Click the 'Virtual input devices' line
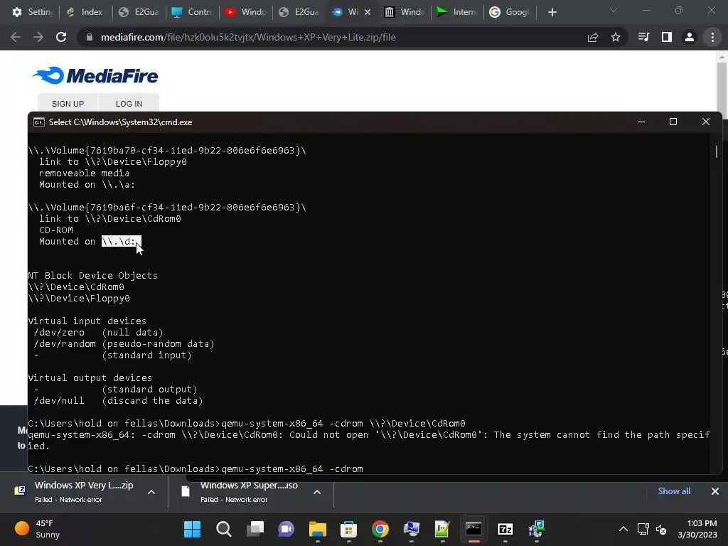This screenshot has width=728, height=546. (x=87, y=321)
